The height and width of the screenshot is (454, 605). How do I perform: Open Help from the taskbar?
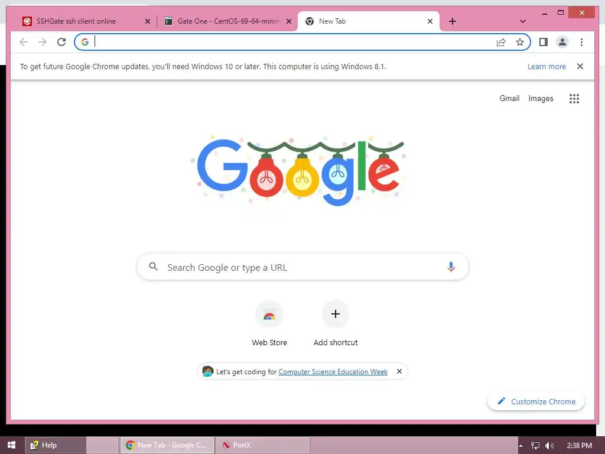point(56,445)
